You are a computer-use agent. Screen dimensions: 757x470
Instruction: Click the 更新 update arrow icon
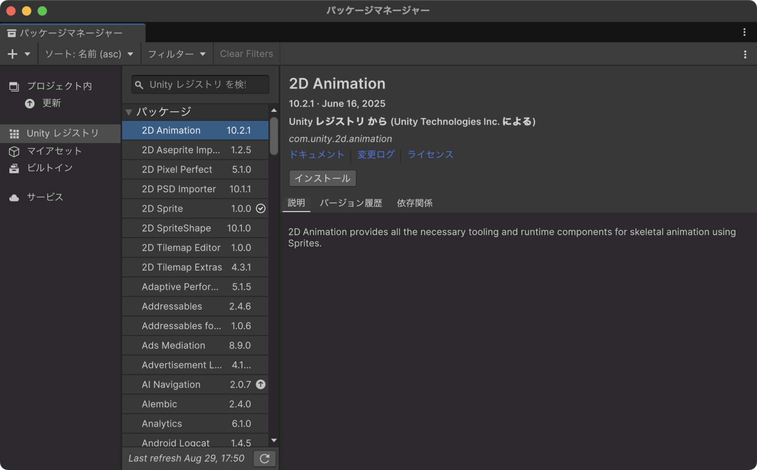pos(30,103)
